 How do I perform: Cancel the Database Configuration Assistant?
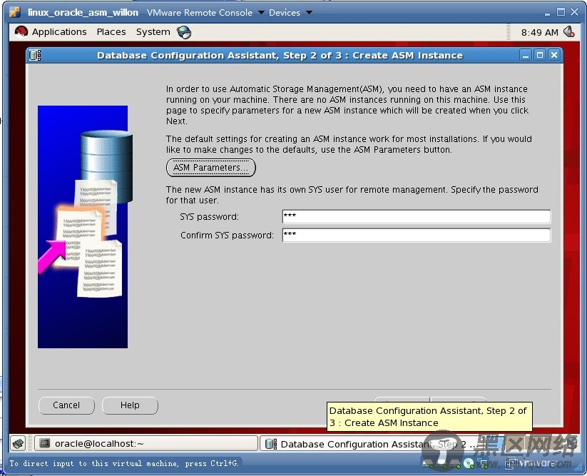pos(66,405)
